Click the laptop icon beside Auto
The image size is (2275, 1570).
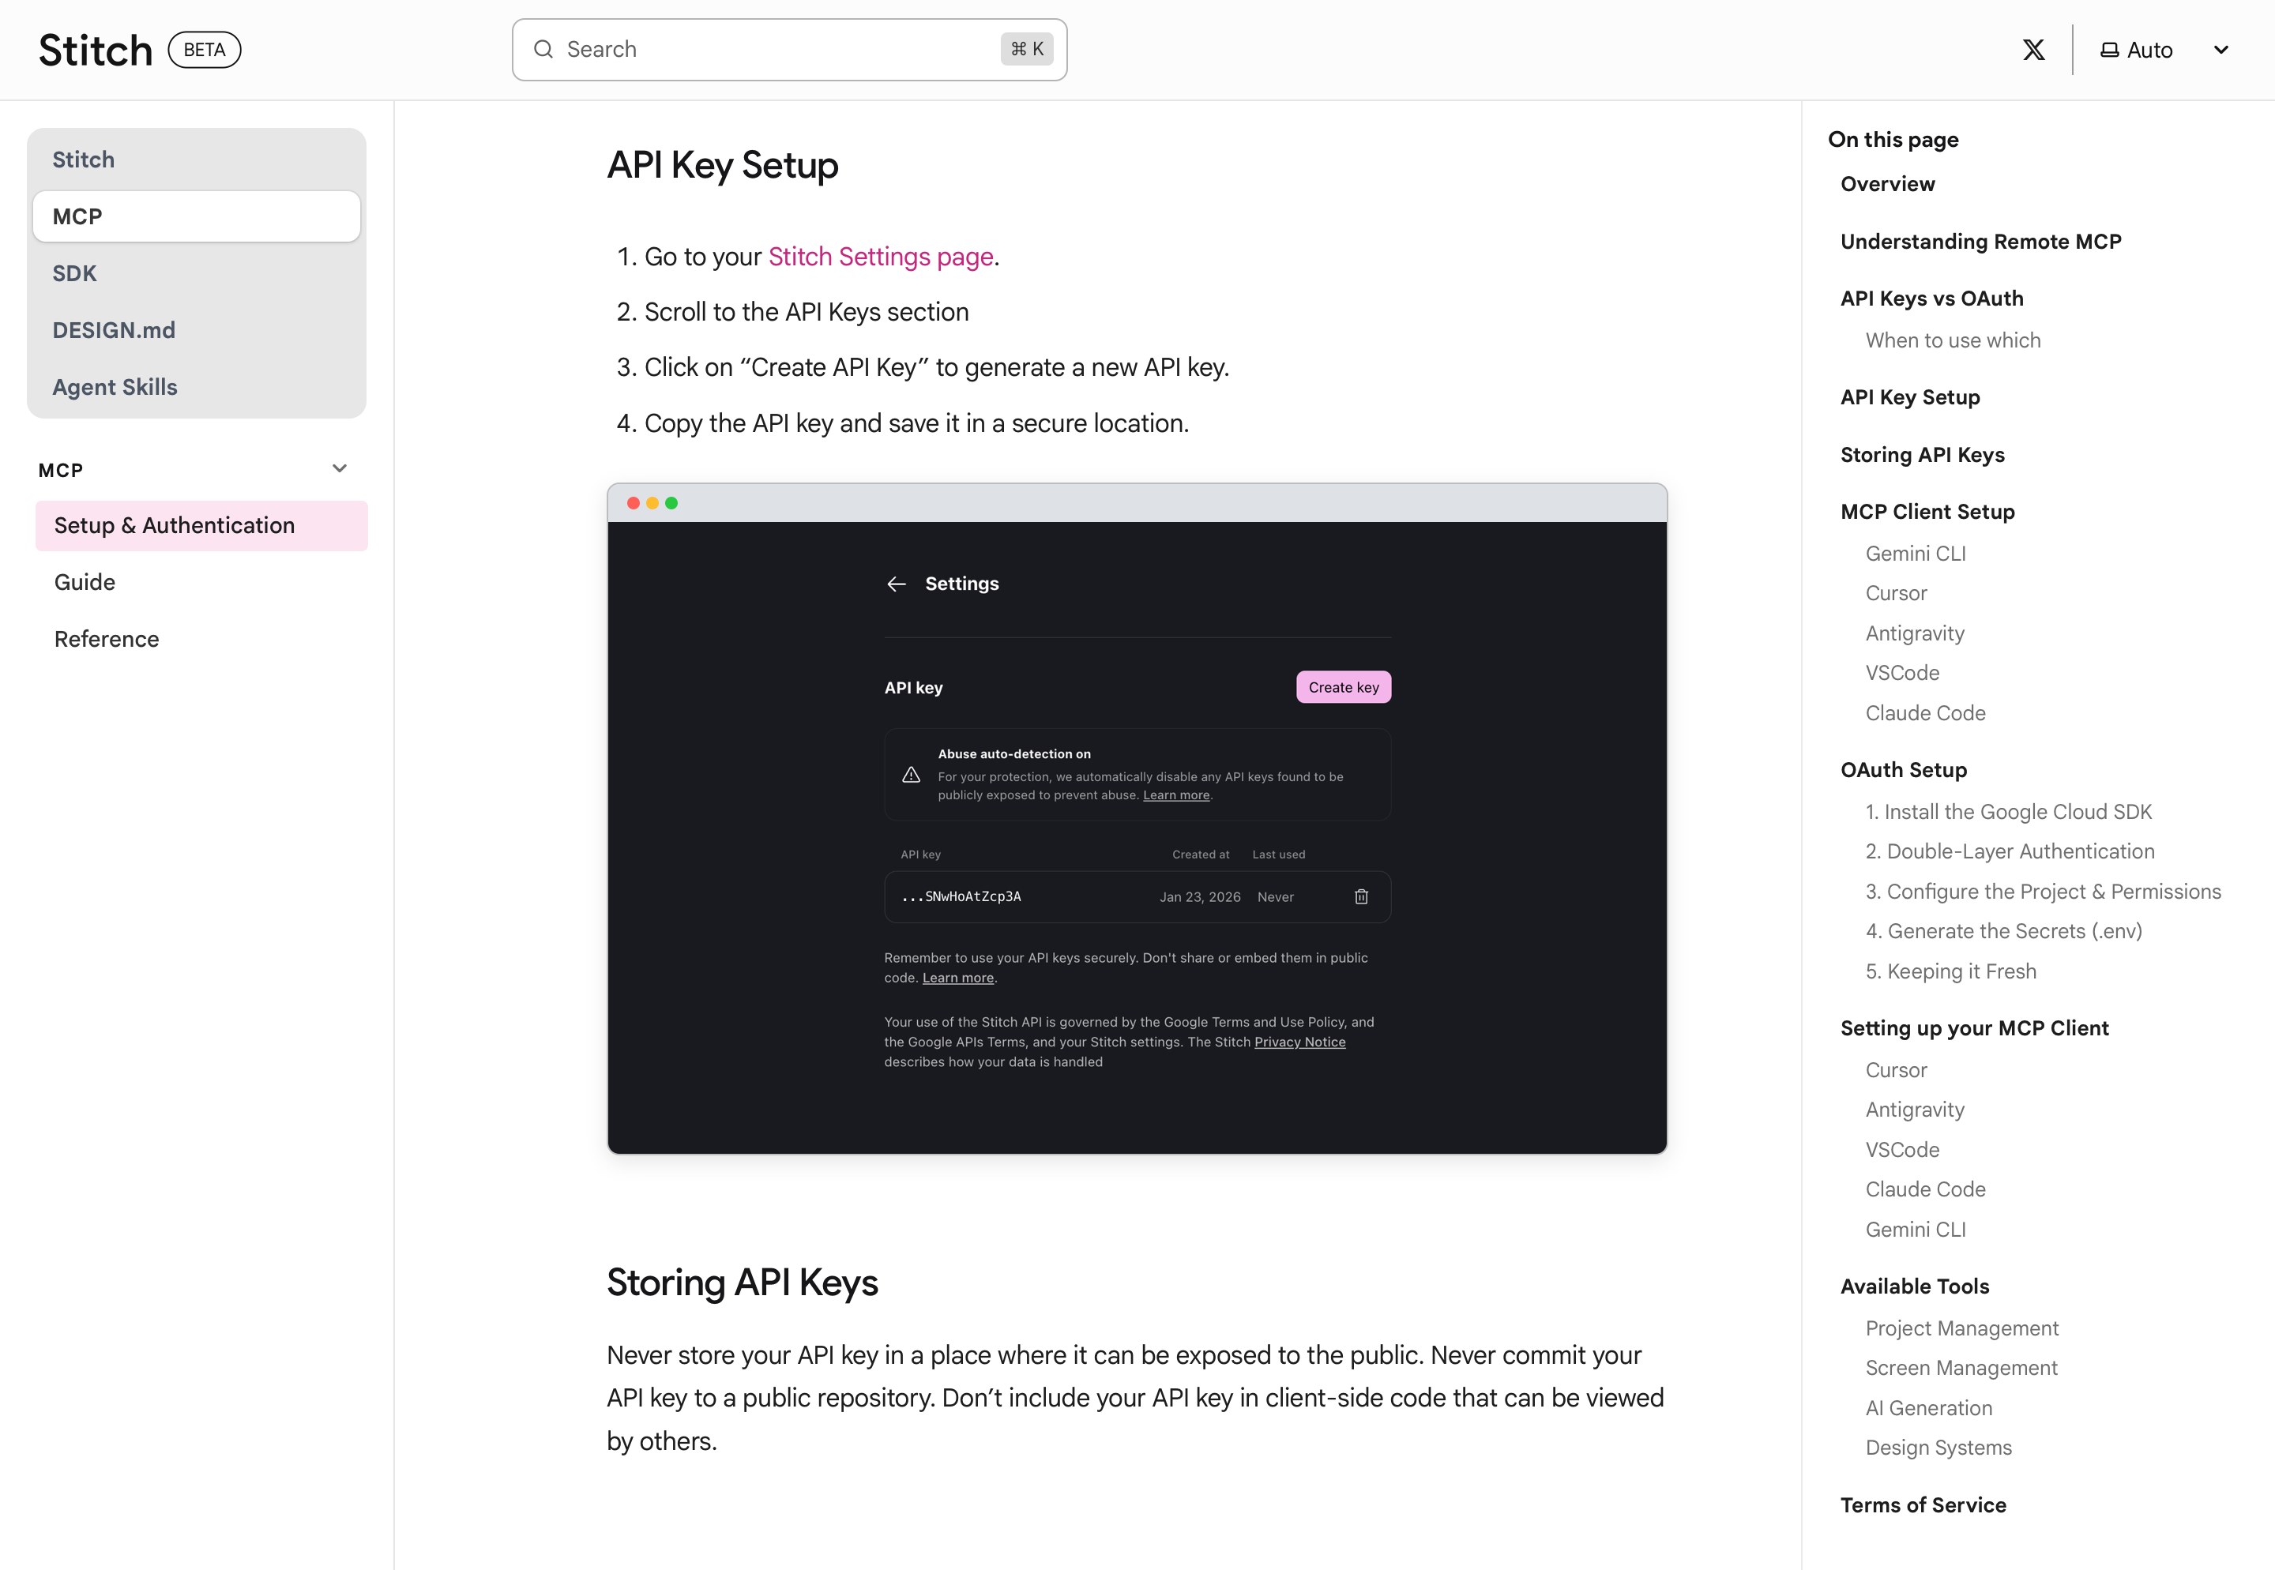pos(2108,51)
